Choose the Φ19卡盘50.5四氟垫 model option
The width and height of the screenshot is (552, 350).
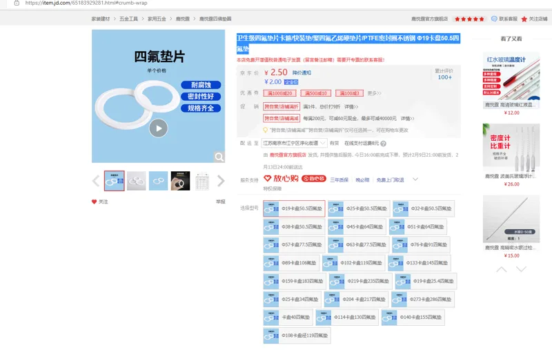(x=294, y=208)
